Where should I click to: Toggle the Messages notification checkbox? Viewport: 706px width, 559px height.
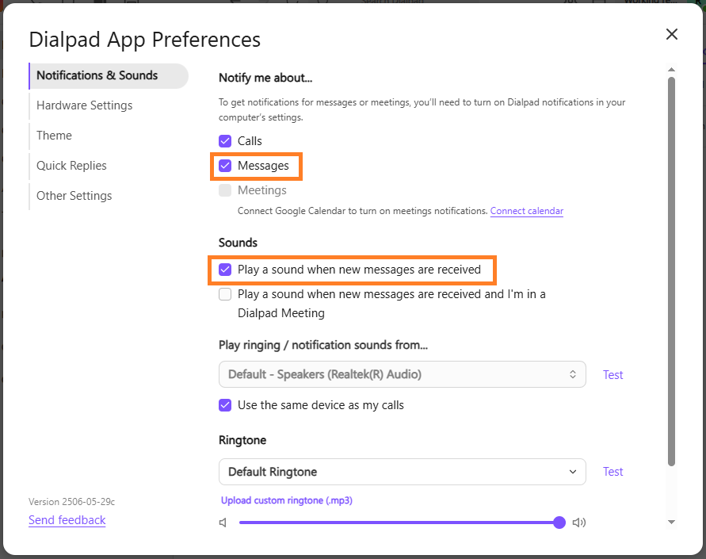(x=225, y=166)
